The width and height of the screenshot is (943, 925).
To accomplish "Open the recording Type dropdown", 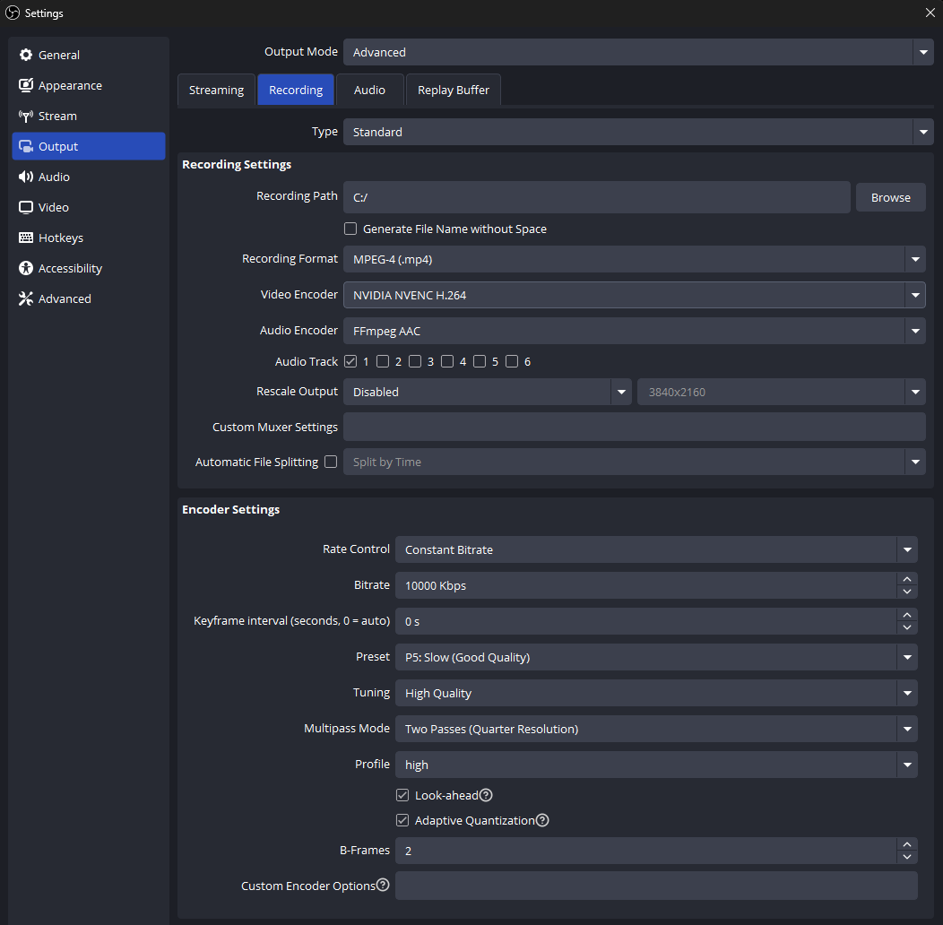I will coord(638,132).
